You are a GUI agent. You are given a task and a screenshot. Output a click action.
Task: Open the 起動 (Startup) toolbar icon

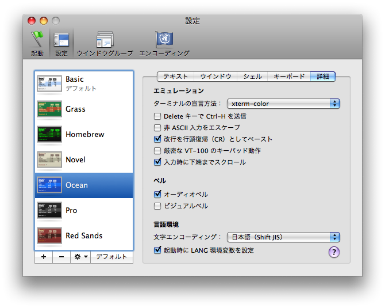click(37, 43)
